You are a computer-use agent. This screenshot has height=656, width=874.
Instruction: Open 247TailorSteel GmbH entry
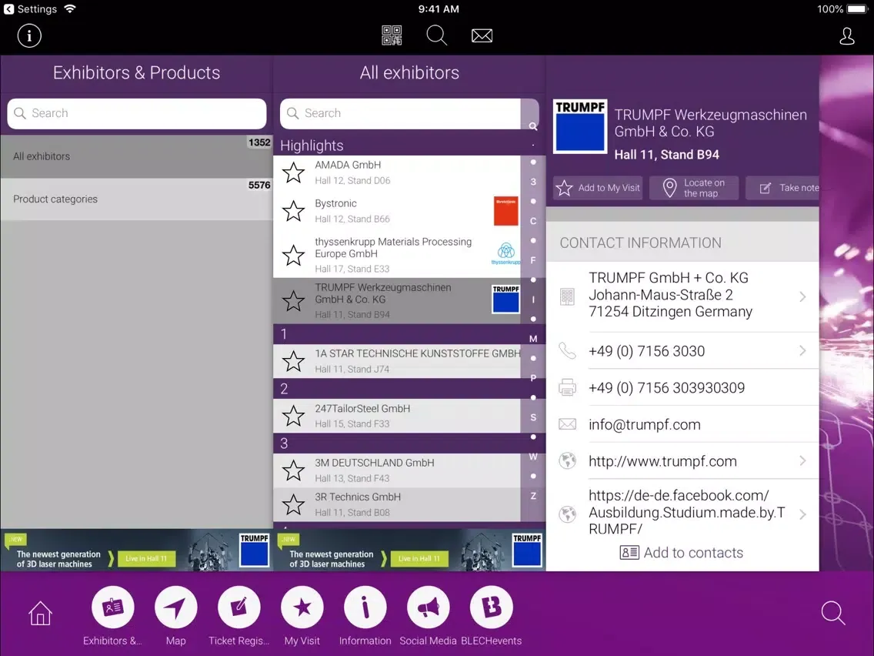[x=397, y=416]
